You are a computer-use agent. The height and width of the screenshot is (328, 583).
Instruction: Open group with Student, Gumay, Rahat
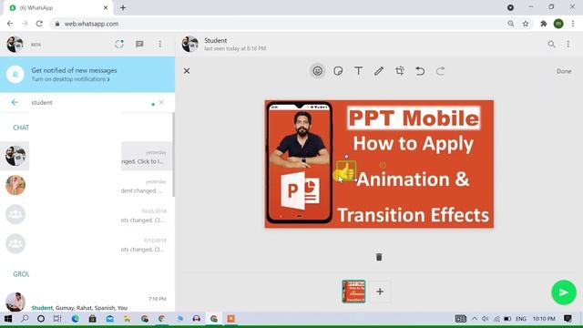87,302
